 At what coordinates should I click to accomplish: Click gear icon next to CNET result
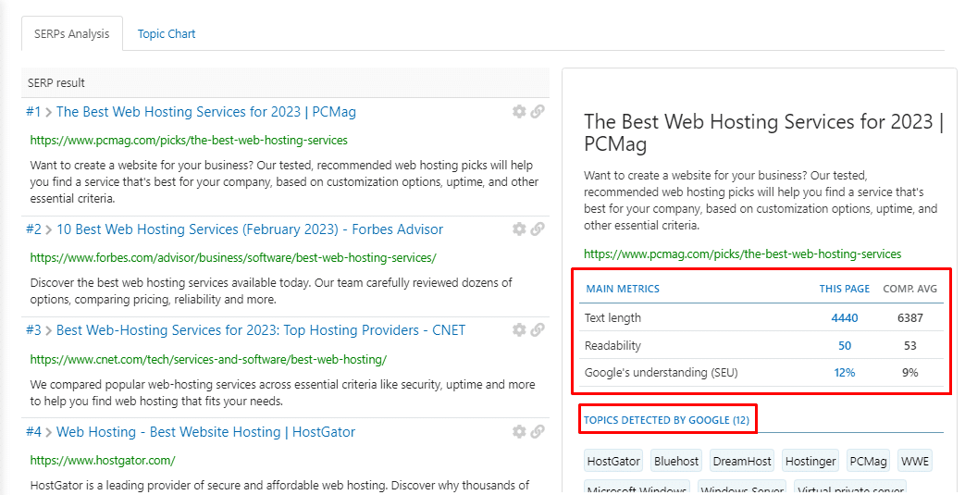pyautogui.click(x=519, y=330)
